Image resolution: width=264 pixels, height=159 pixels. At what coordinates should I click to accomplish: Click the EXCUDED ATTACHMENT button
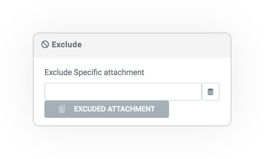tap(107, 109)
